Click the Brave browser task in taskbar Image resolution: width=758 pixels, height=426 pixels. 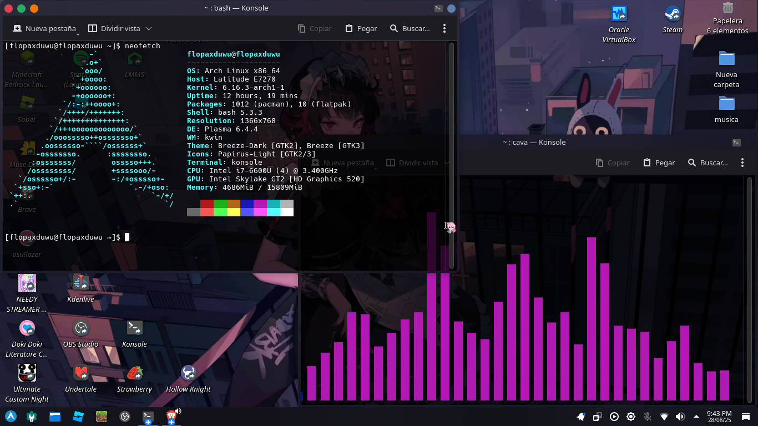171,417
